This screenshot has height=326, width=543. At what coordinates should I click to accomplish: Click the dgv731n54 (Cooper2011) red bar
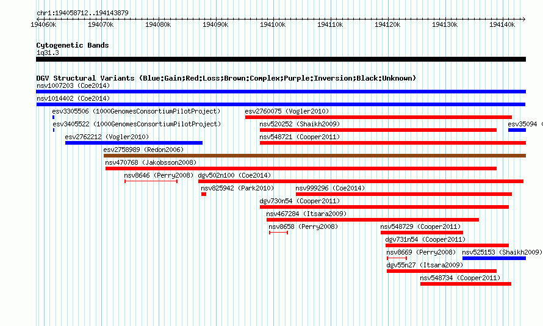(x=447, y=245)
